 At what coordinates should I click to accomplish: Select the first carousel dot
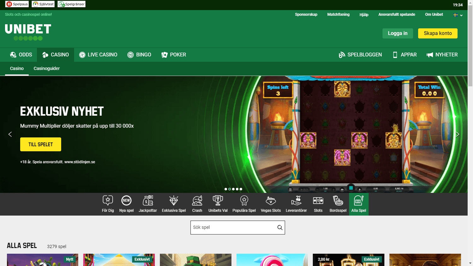click(226, 189)
